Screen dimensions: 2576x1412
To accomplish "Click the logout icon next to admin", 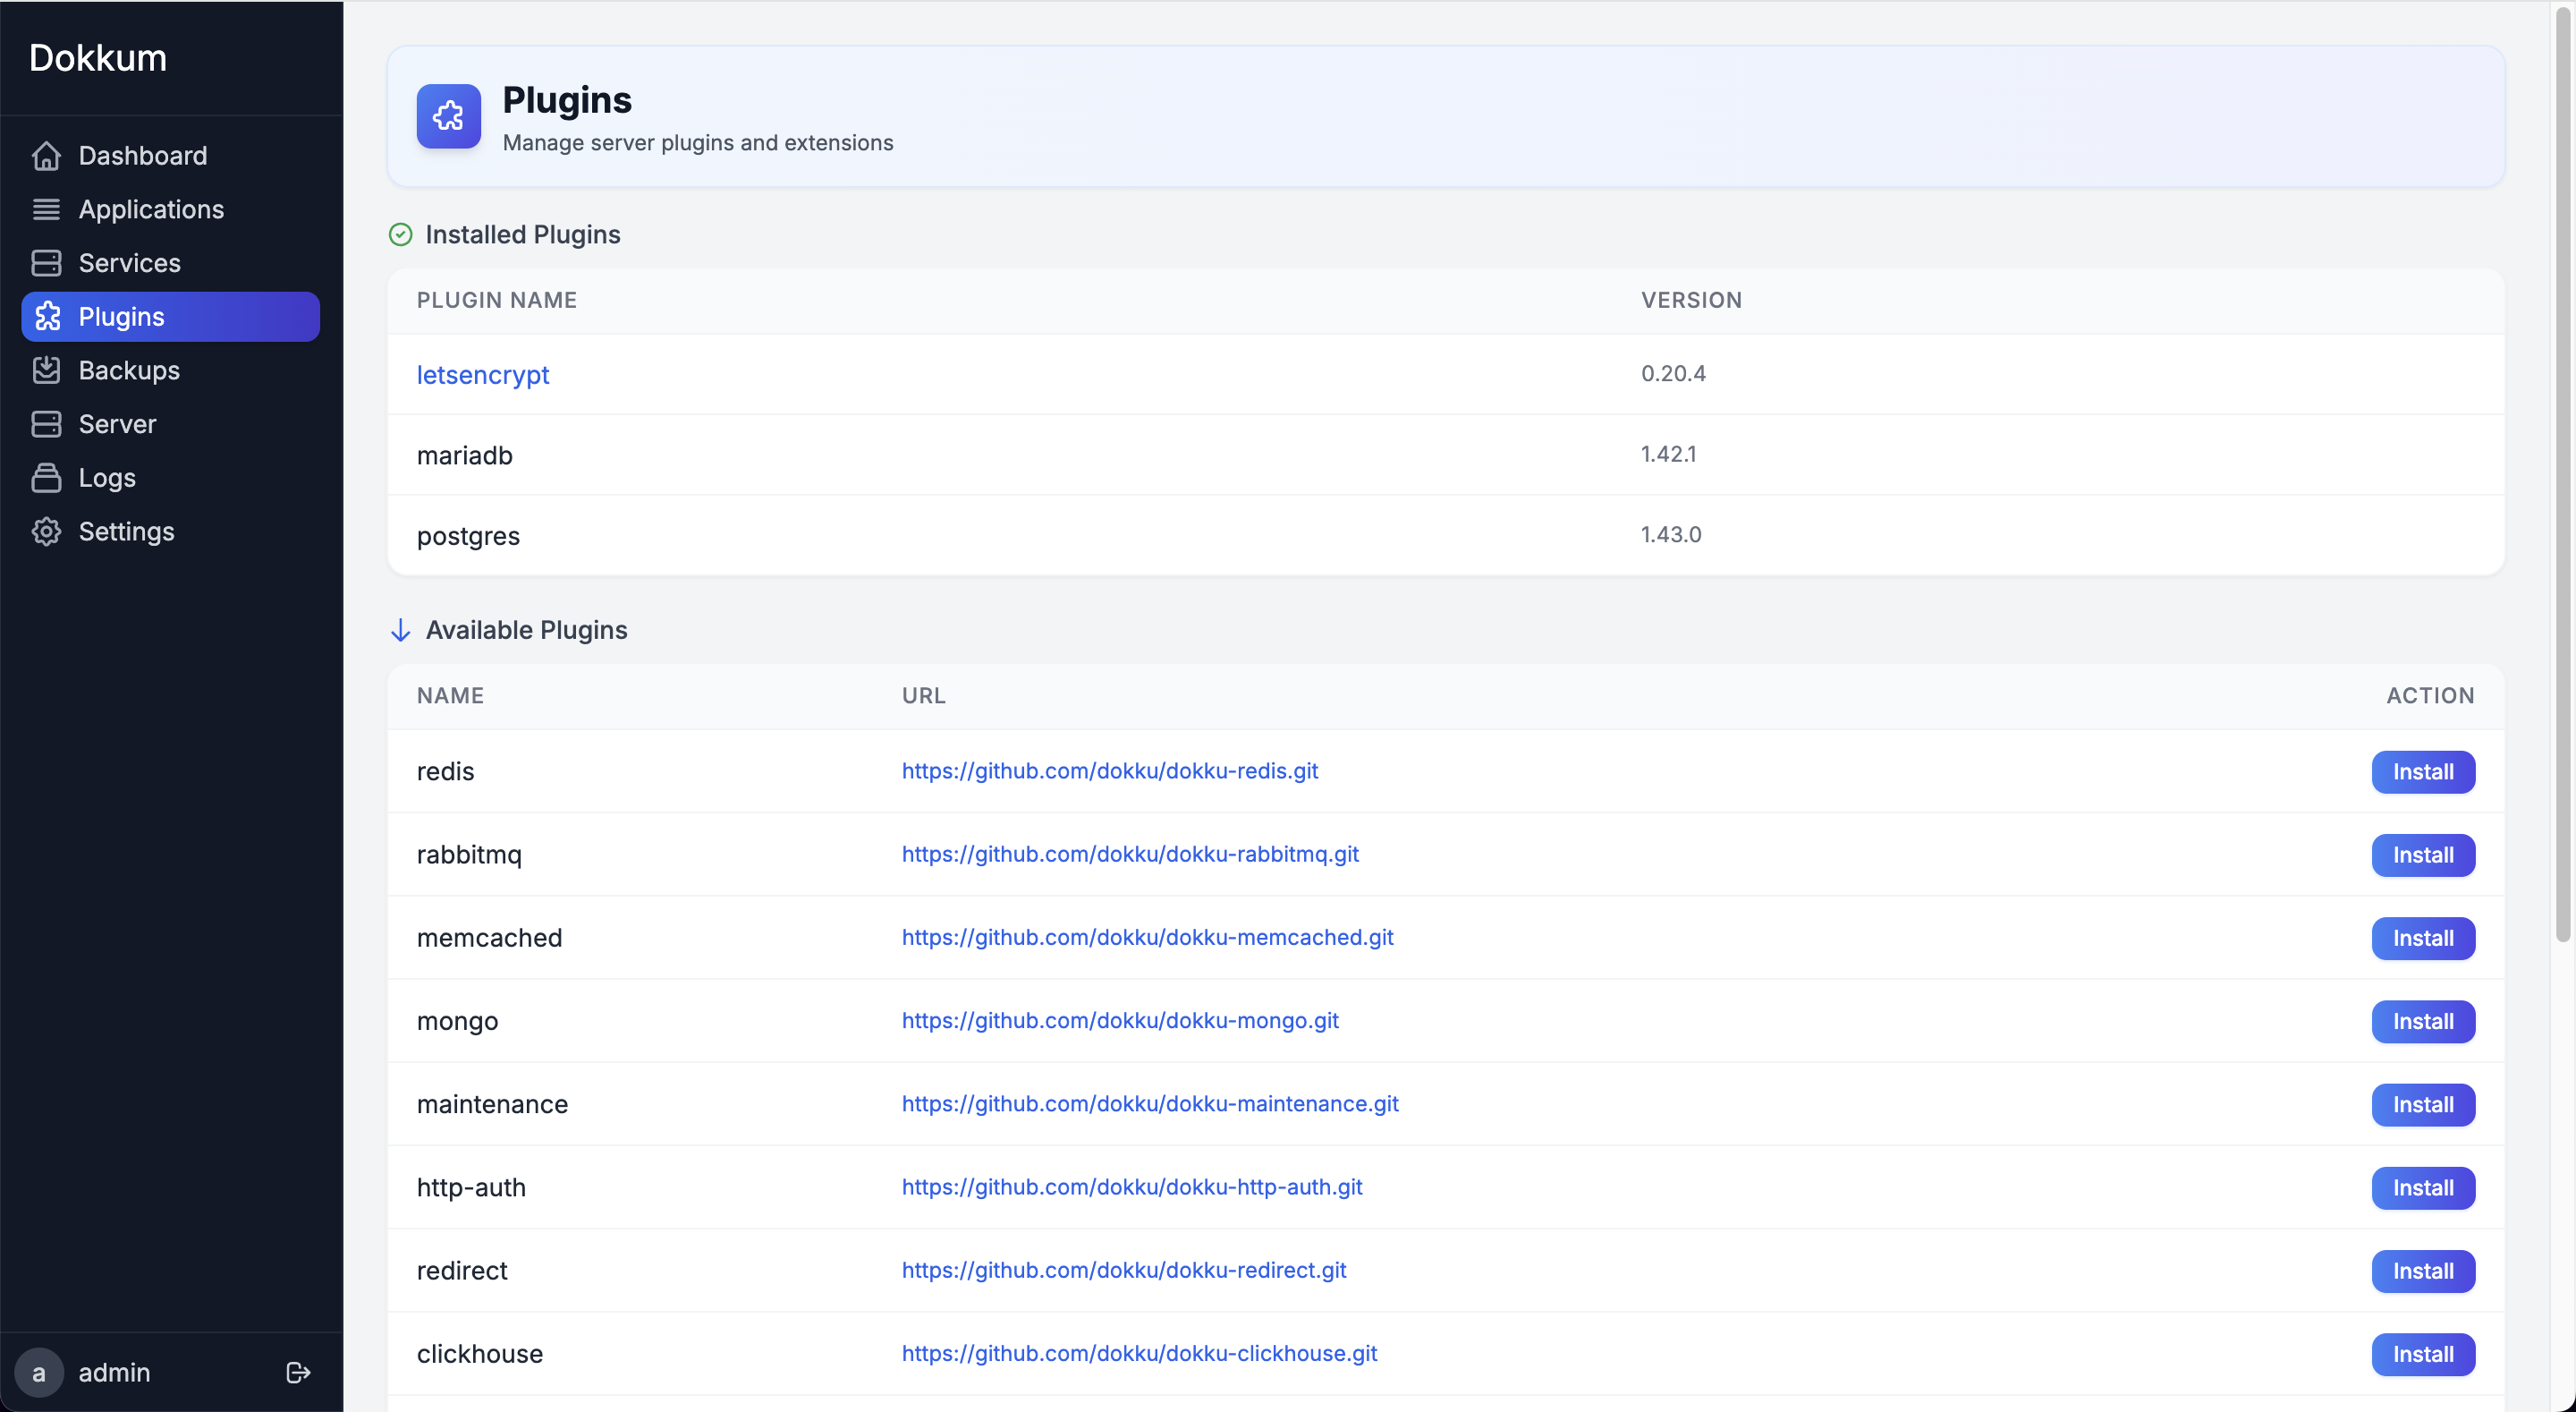I will pyautogui.click(x=297, y=1372).
